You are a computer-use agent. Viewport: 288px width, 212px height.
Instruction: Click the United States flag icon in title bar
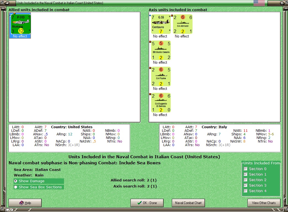259,3
